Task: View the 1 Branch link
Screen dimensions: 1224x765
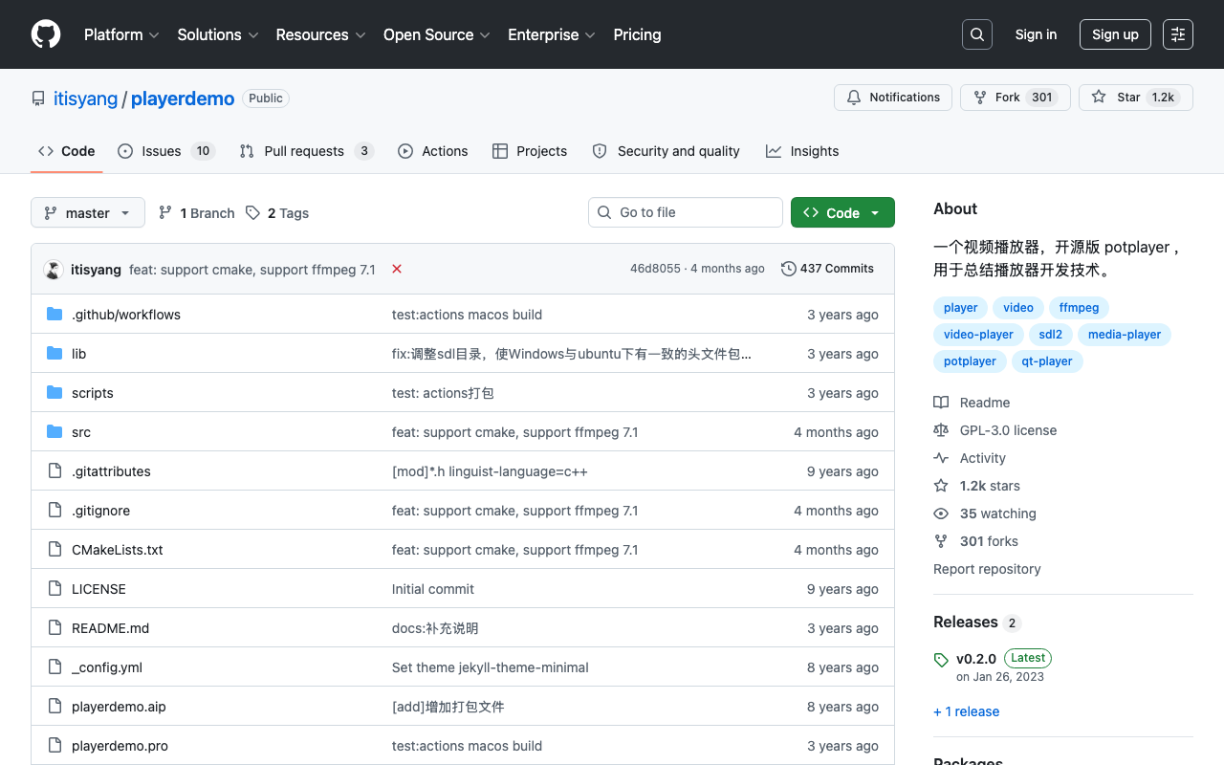Action: pyautogui.click(x=197, y=213)
